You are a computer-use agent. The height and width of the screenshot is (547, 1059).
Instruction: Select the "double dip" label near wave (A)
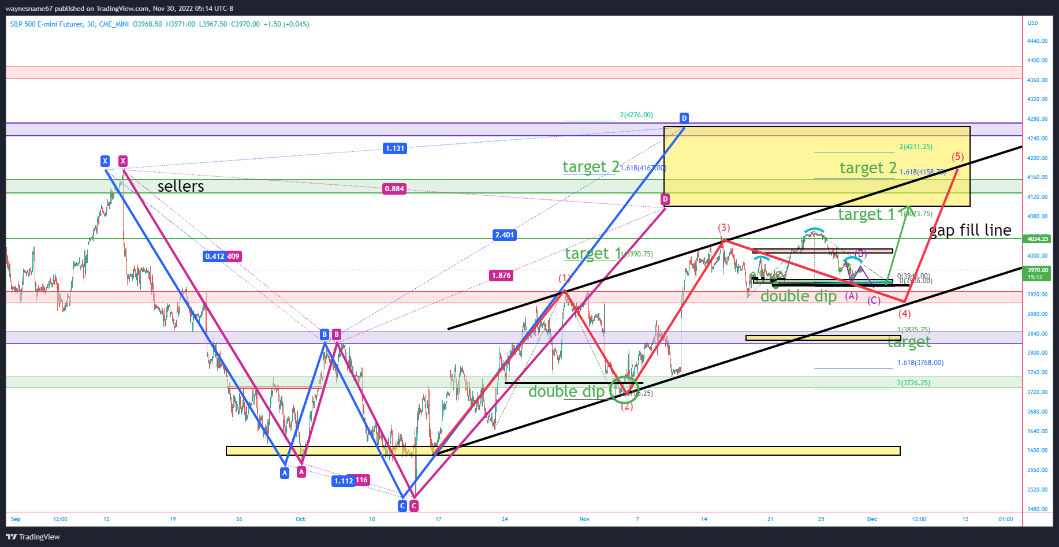(x=799, y=296)
